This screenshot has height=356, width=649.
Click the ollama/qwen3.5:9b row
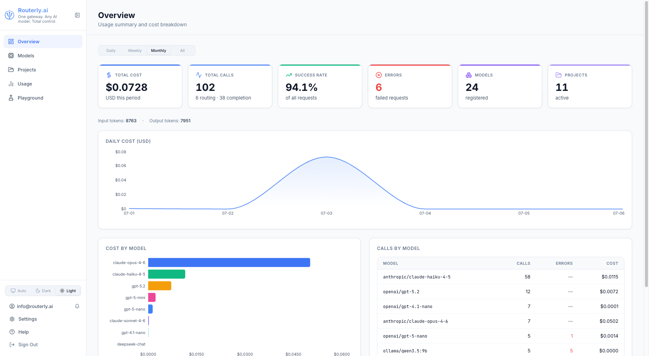tap(500, 351)
